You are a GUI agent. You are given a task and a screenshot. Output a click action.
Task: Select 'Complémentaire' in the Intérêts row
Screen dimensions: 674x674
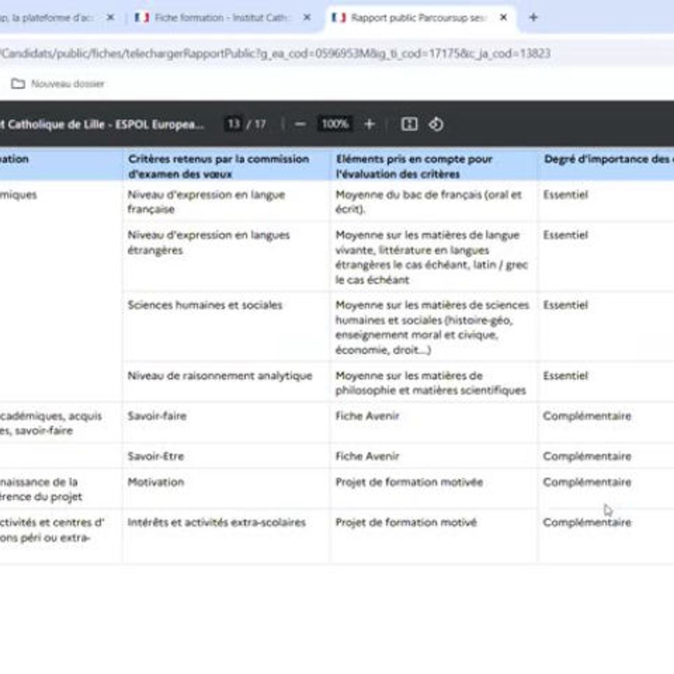(x=587, y=522)
